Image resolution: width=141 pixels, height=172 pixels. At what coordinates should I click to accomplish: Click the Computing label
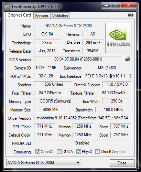coord(22,152)
